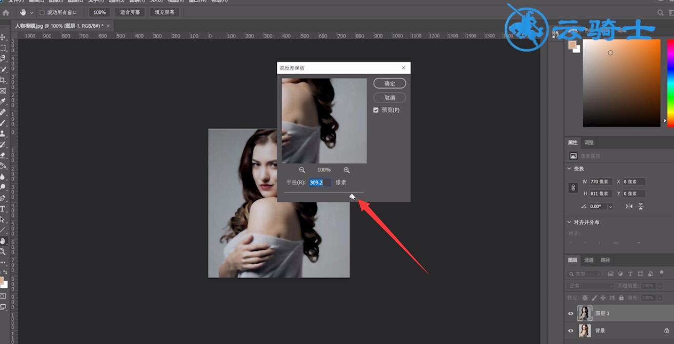Toggle the 预览(P) checkbox
The height and width of the screenshot is (344, 674).
376,110
